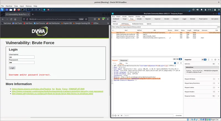The width and height of the screenshot is (221, 121).
Task: Switch to workspace 2 in the panel
Action: pos(32,10)
